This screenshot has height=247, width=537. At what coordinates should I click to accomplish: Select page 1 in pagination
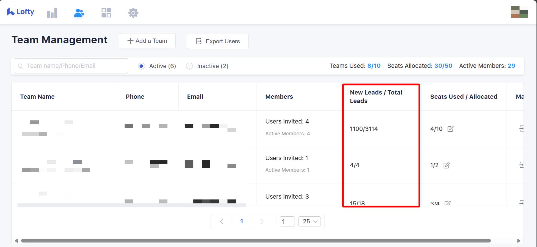click(242, 221)
